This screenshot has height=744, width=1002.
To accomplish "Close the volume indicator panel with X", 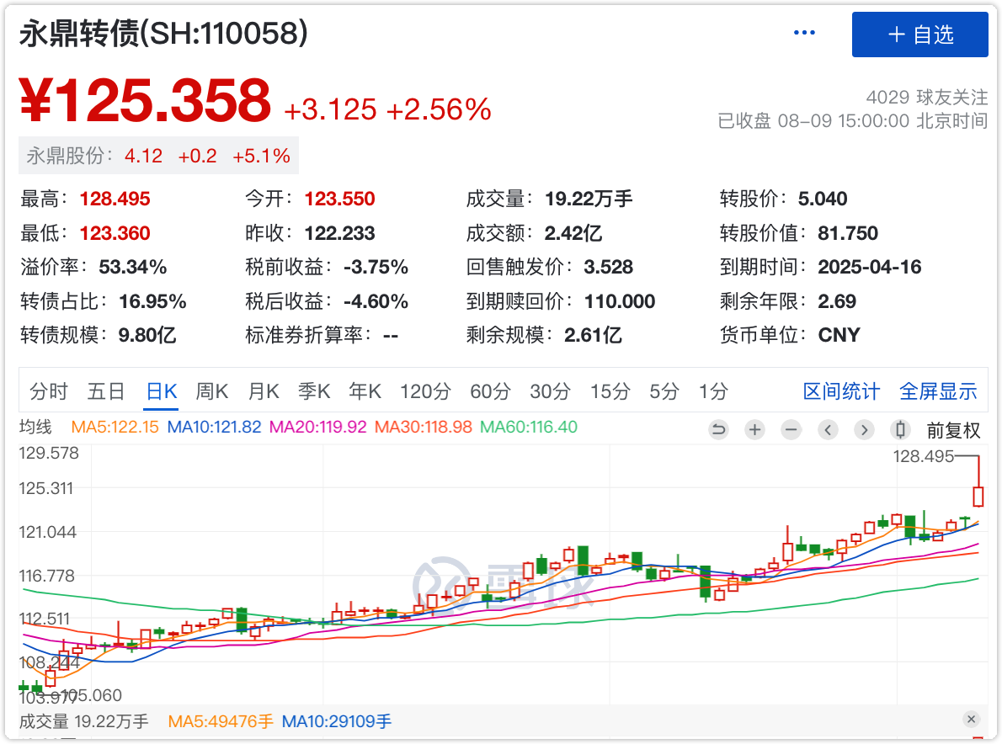I will (x=971, y=720).
